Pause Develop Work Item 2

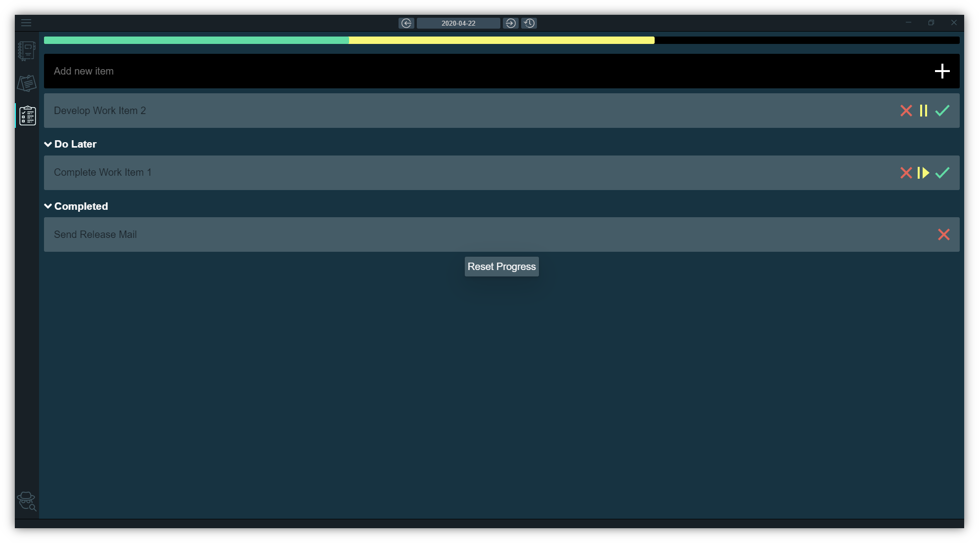pyautogui.click(x=924, y=111)
